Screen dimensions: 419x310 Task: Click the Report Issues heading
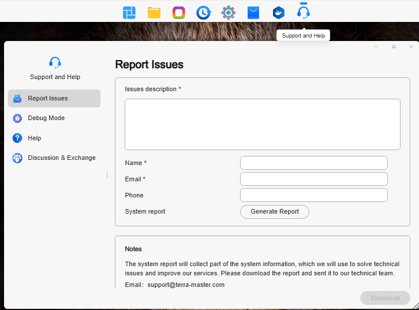149,65
